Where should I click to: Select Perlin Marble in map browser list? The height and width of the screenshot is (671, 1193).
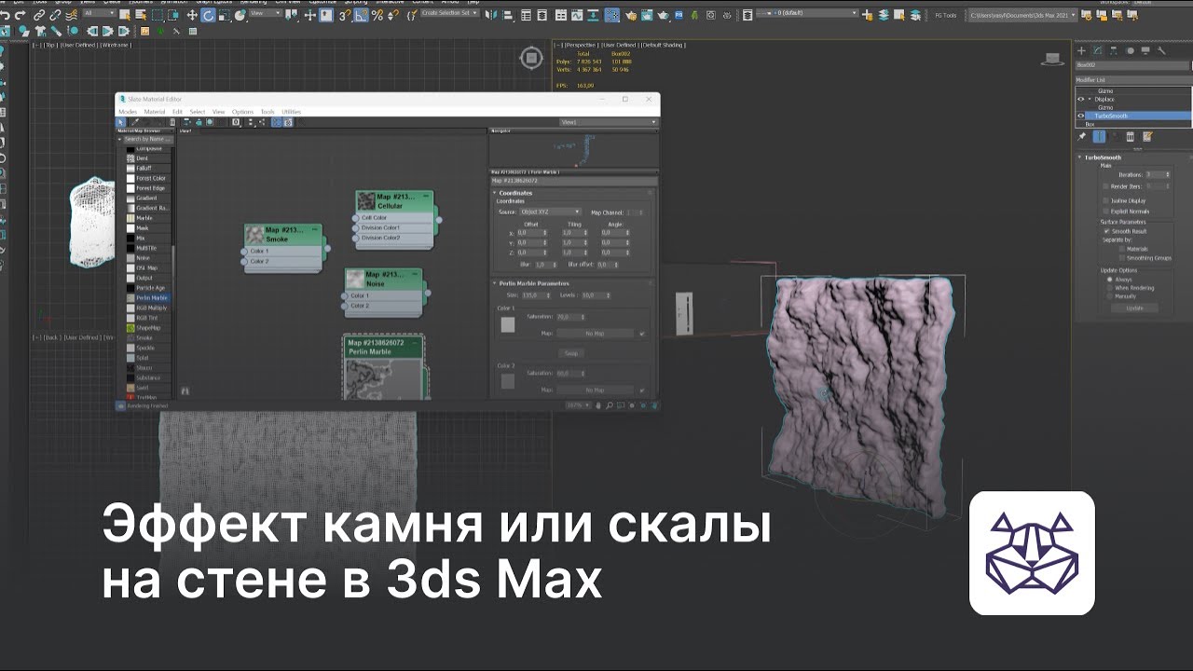[x=147, y=298]
